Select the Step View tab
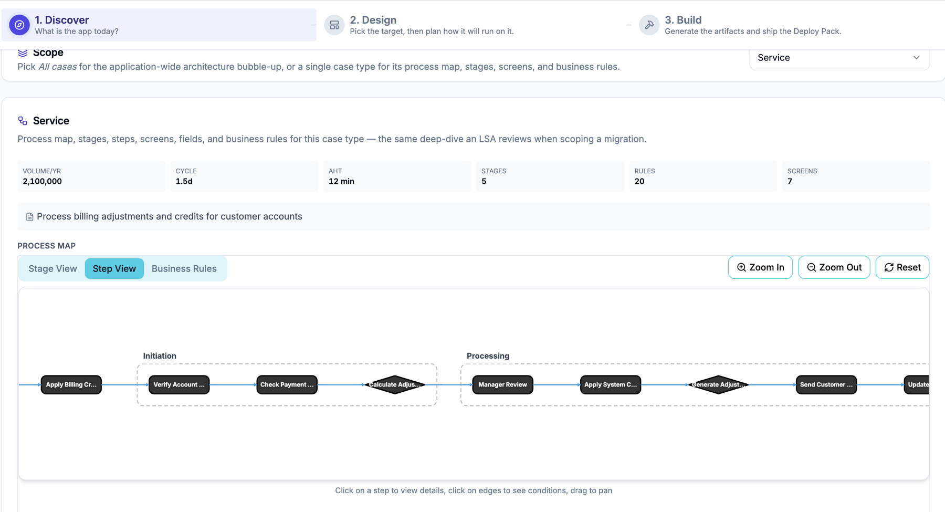945x512 pixels. click(x=114, y=268)
